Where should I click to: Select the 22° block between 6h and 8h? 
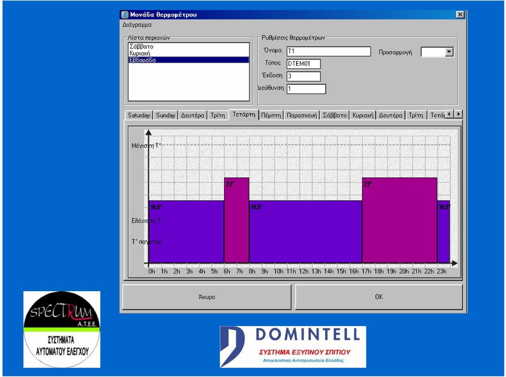pyautogui.click(x=237, y=220)
